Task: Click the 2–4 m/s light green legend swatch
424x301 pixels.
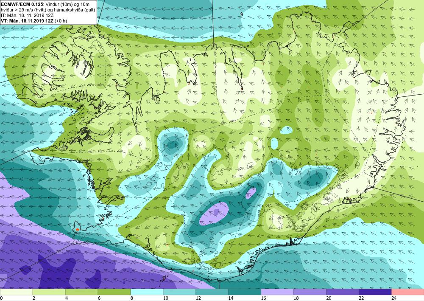Action: pyautogui.click(x=49, y=292)
